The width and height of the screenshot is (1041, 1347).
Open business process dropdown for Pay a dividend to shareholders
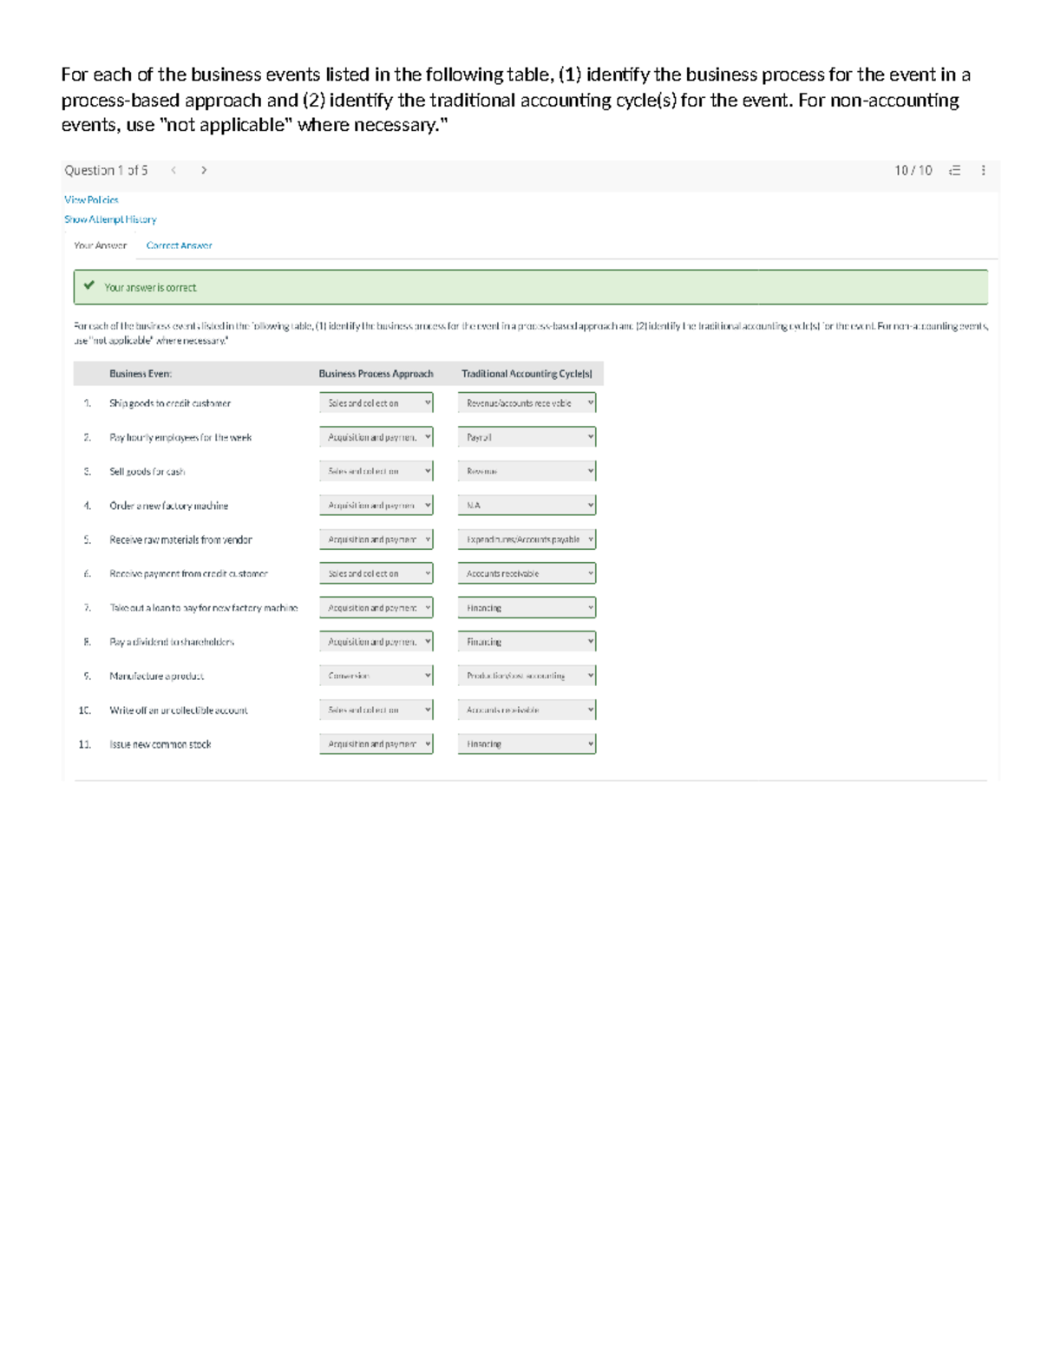pos(376,642)
